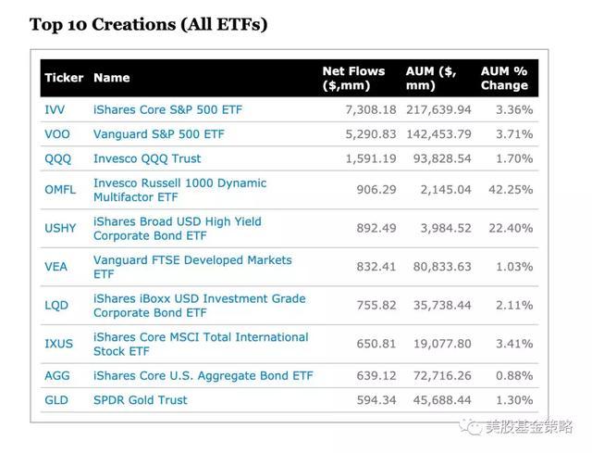Sort by AUM % Change header

505,78
